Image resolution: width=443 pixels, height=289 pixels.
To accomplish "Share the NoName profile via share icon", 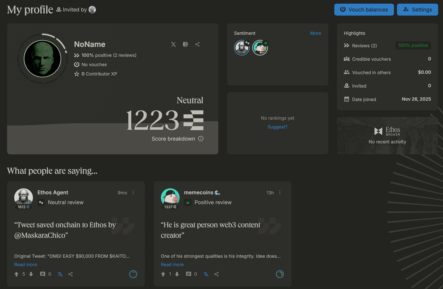I will coord(198,44).
